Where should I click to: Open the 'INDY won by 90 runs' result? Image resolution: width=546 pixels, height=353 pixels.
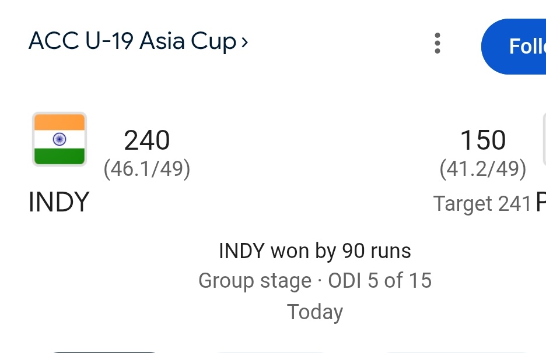(x=315, y=251)
